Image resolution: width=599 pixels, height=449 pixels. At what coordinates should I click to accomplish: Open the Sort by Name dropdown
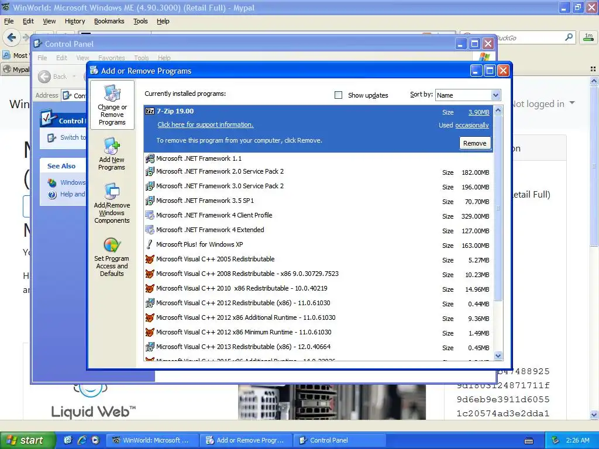468,95
